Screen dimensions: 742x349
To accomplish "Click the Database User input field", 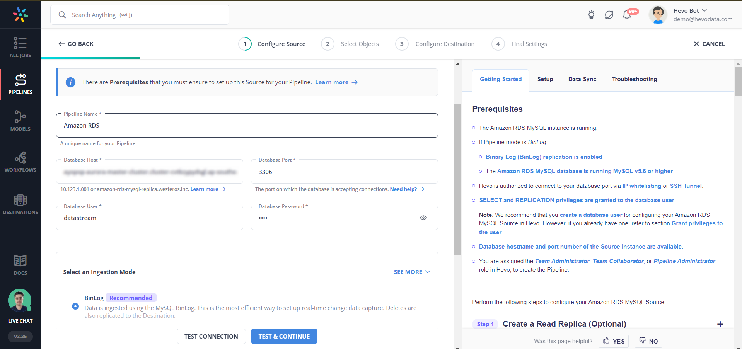I will (x=149, y=218).
